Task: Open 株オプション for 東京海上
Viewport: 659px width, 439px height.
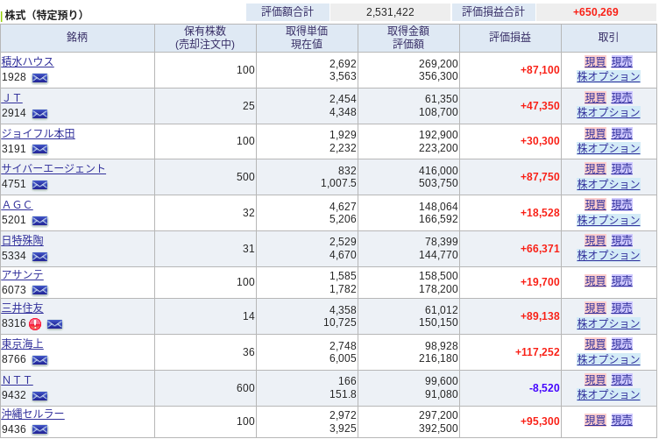Action: coord(608,359)
